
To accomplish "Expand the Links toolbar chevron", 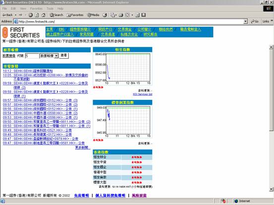I will tap(272, 21).
